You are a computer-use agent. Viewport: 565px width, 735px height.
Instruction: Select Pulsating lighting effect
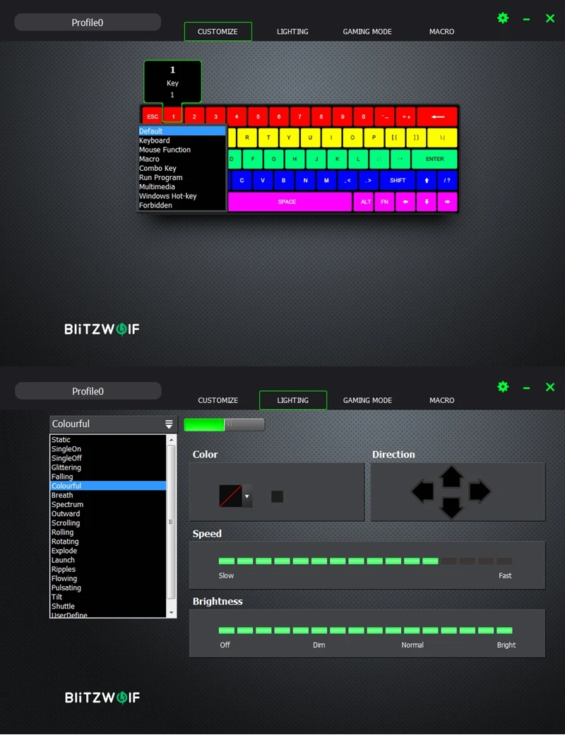[108, 588]
